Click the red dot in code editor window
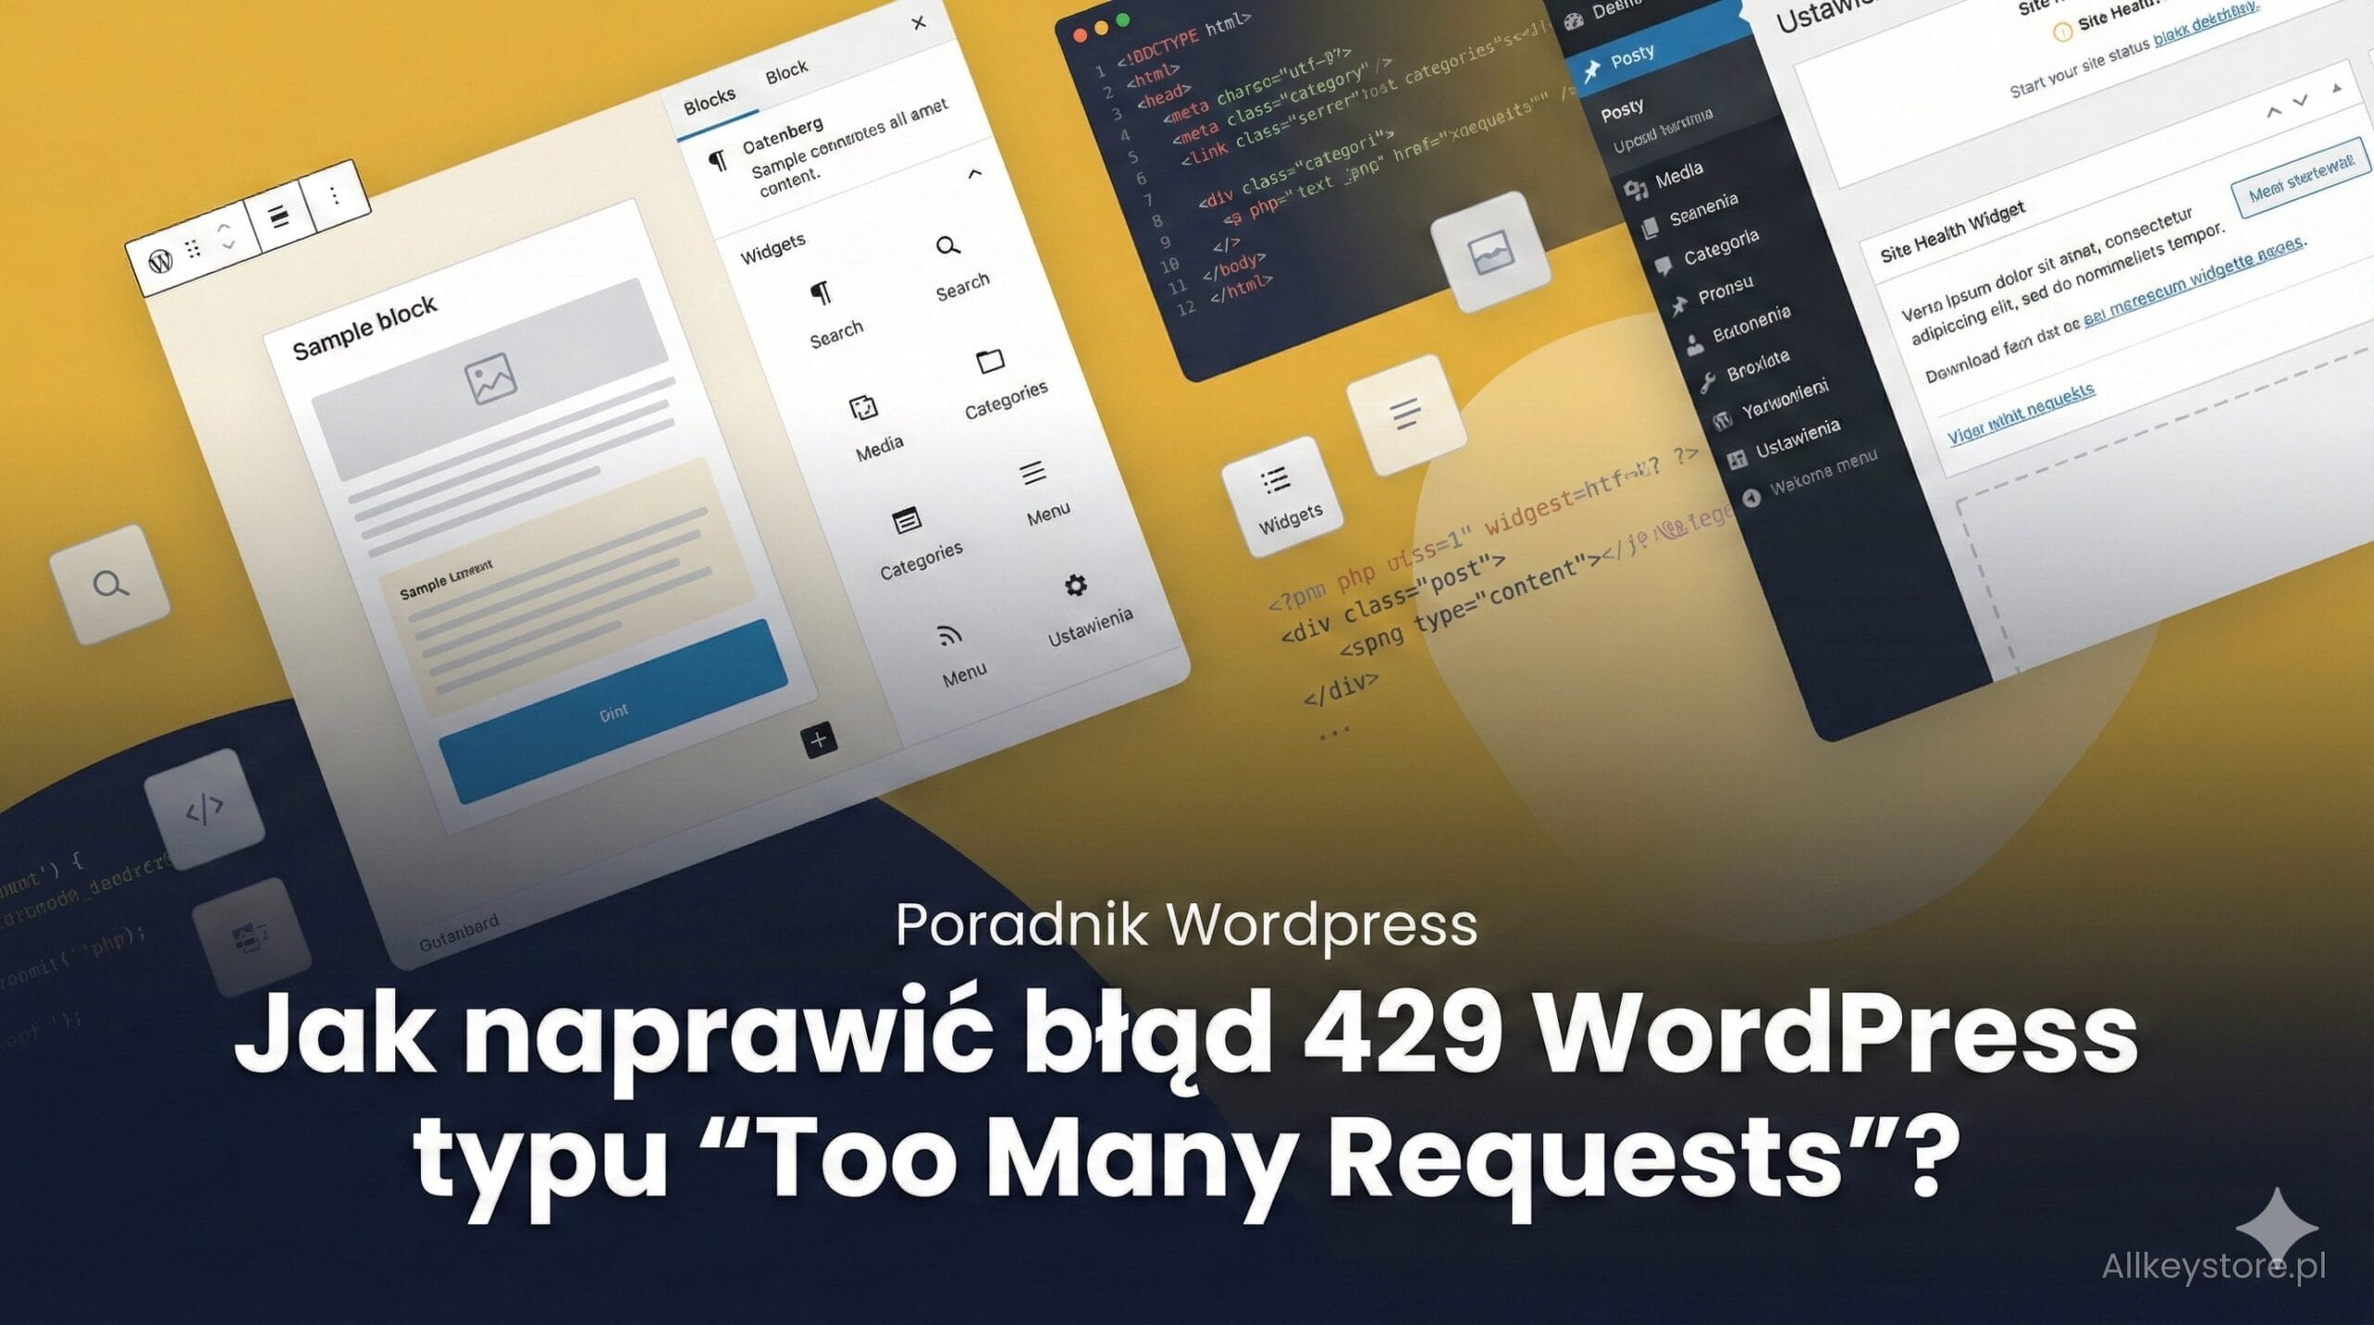 point(1079,36)
